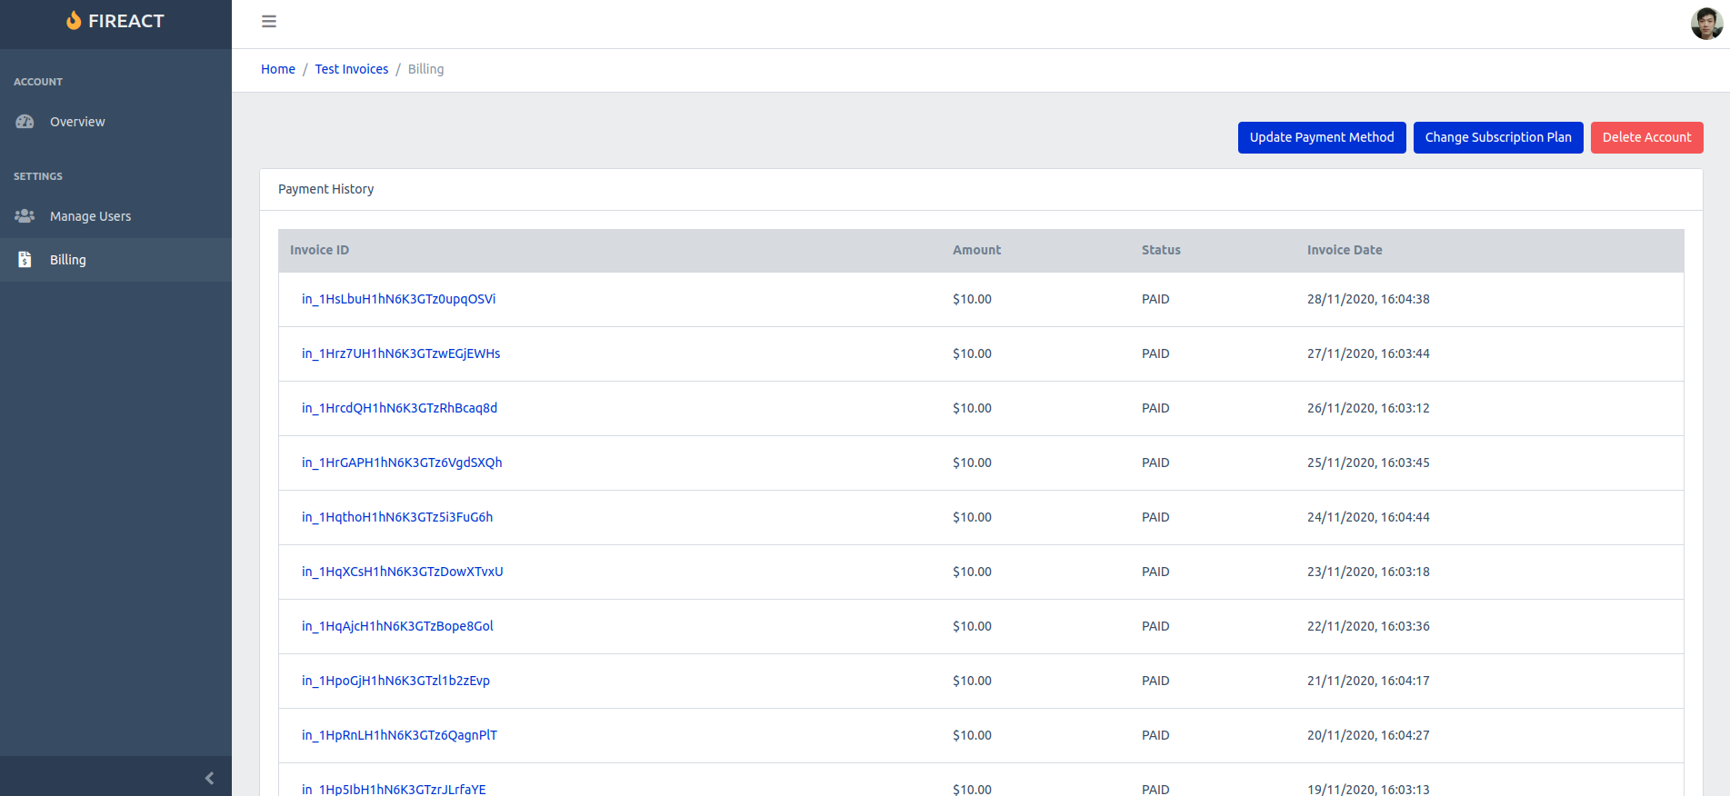Collapse the sidebar with the chevron arrow
The image size is (1730, 796).
coord(210,778)
